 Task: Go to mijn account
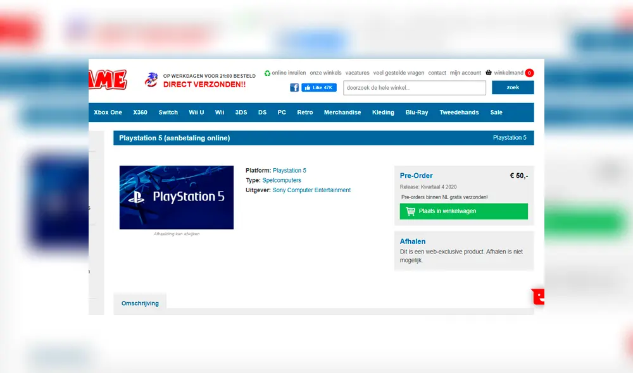pyautogui.click(x=465, y=73)
